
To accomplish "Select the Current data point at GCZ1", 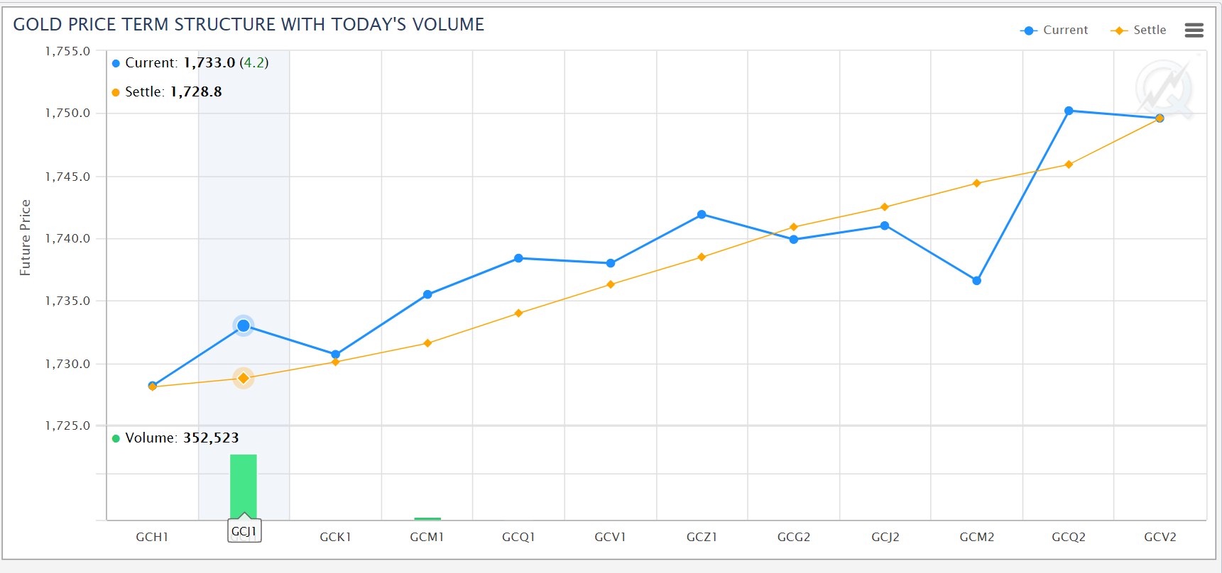I will pos(702,214).
